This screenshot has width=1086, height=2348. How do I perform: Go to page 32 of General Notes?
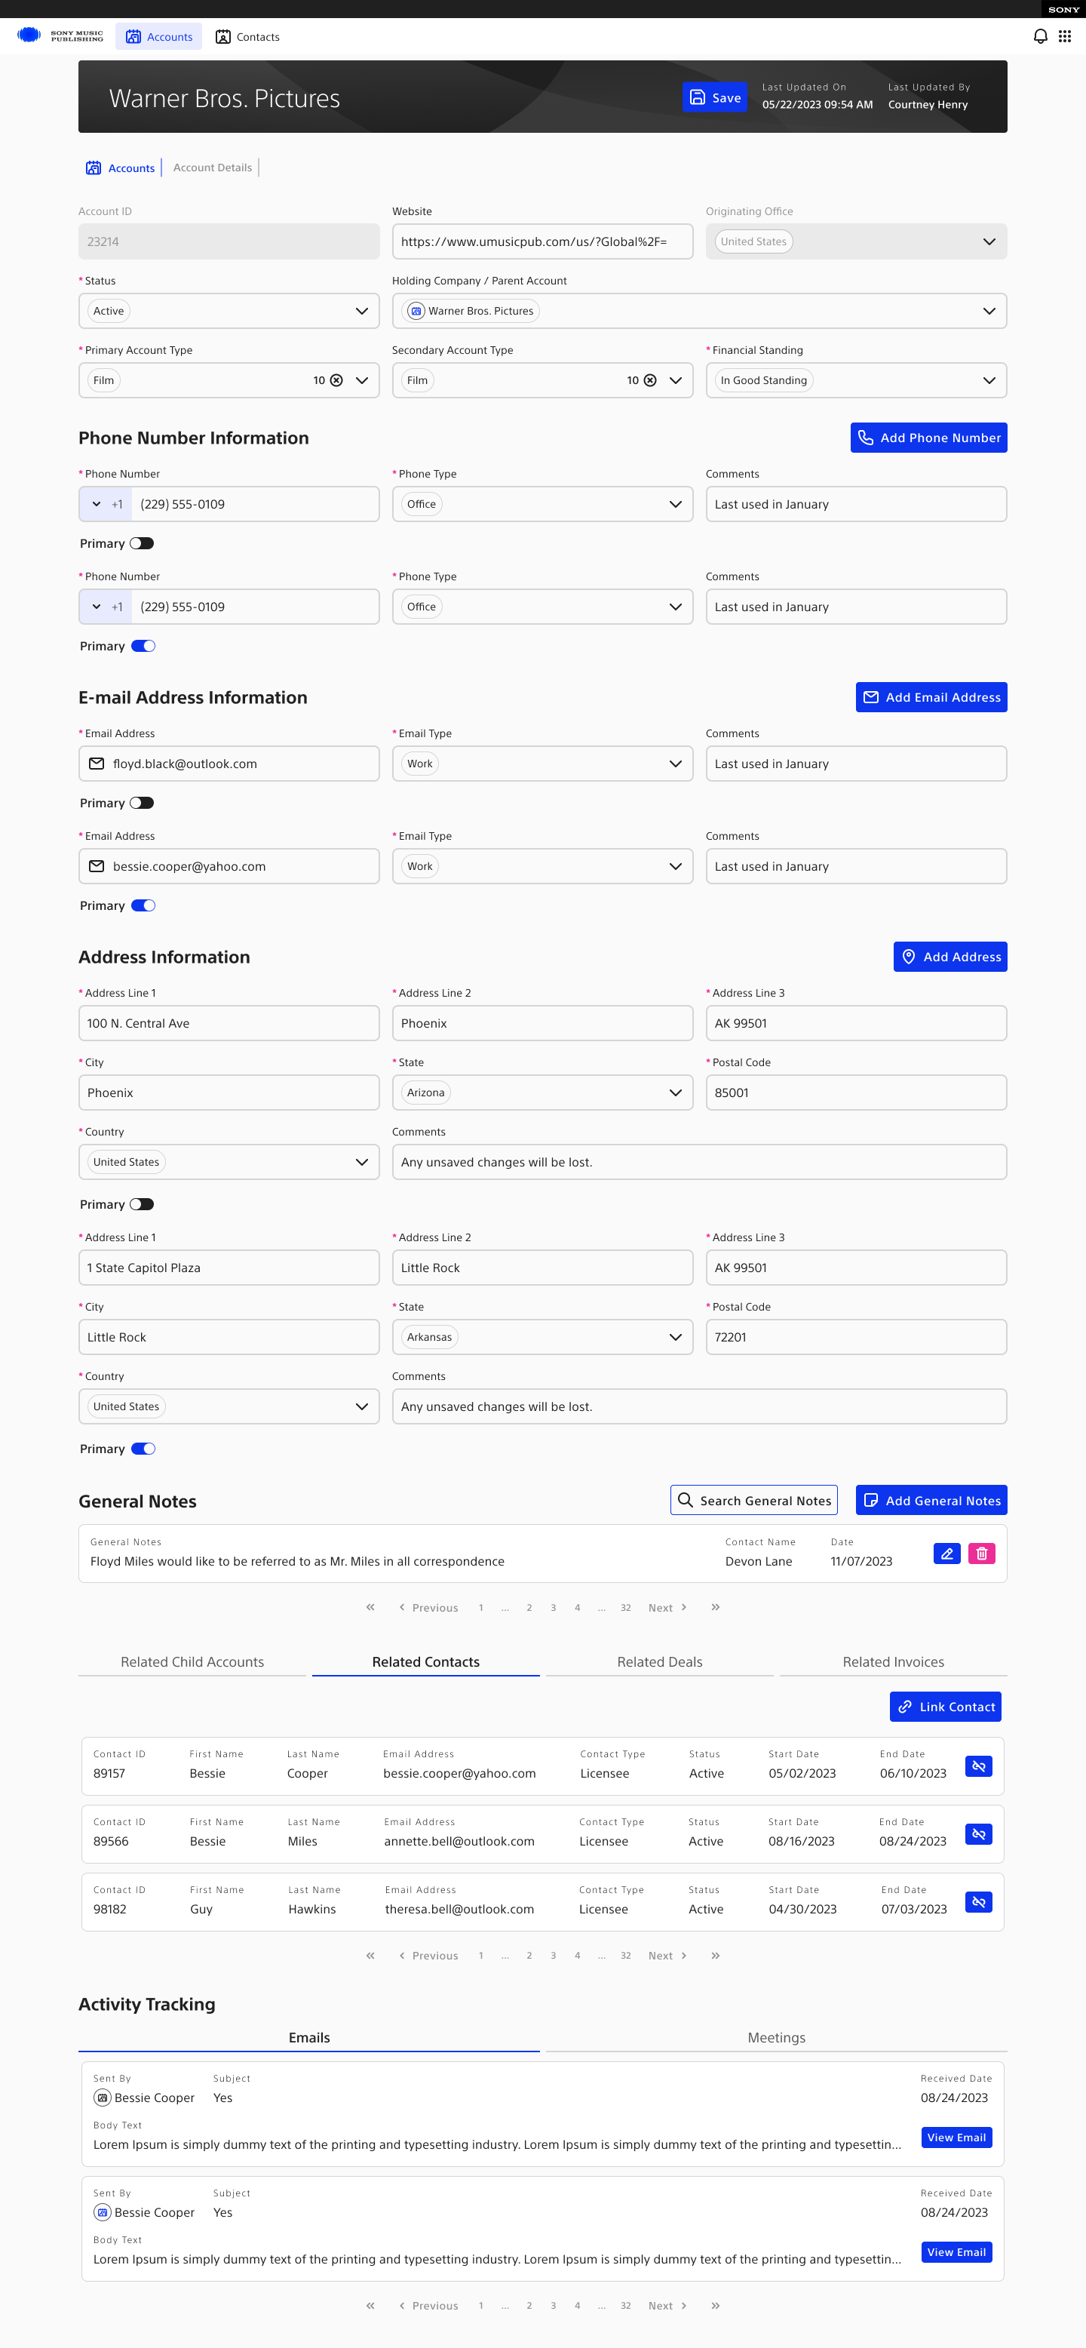pos(626,1608)
